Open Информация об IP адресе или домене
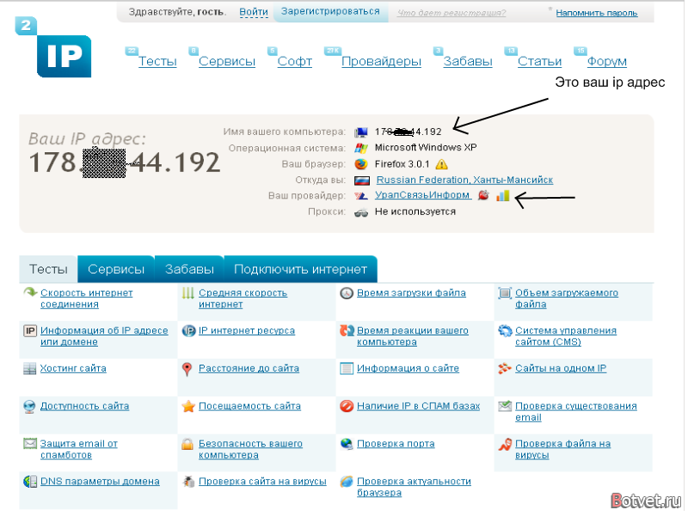Image resolution: width=688 pixels, height=516 pixels. (x=104, y=336)
